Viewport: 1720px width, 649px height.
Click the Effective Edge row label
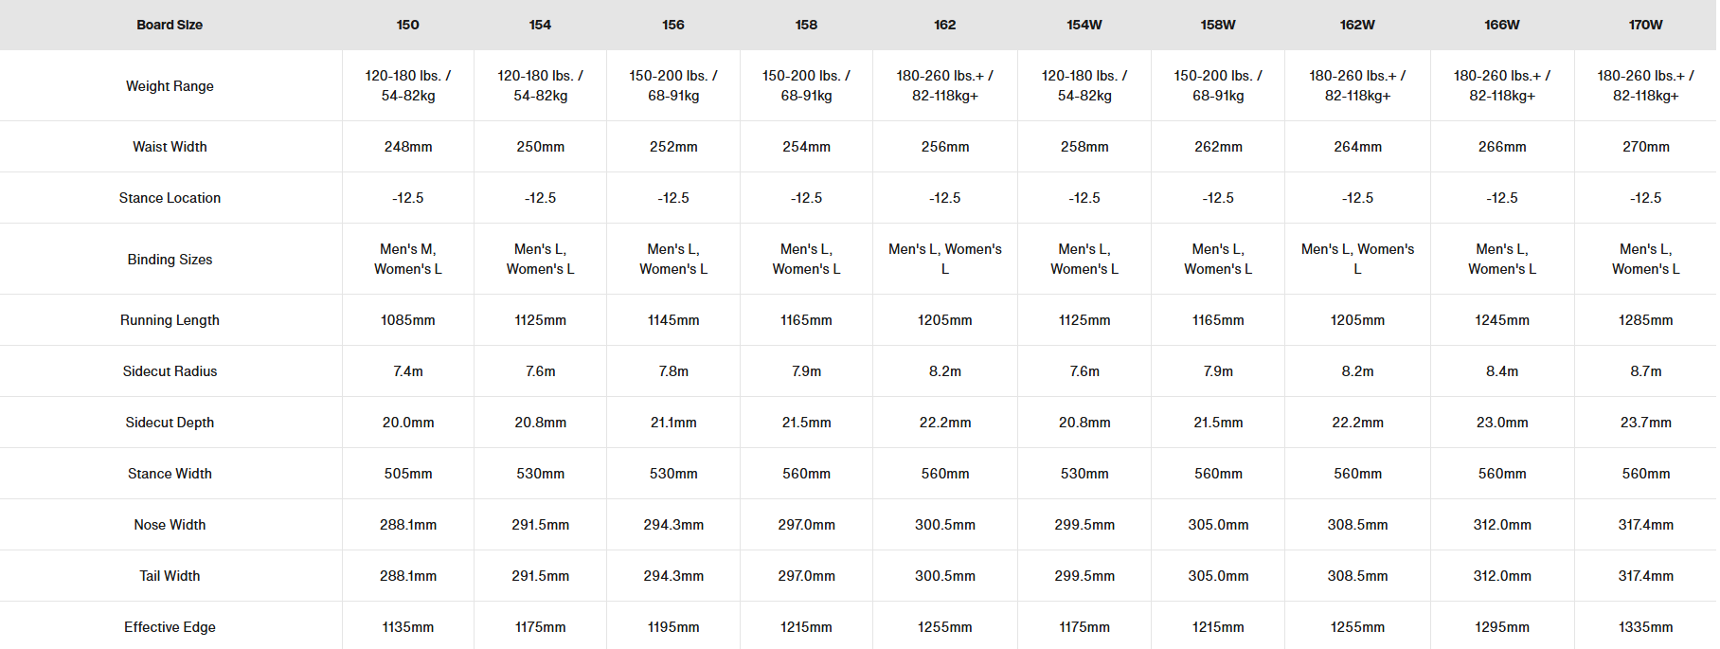pos(170,627)
